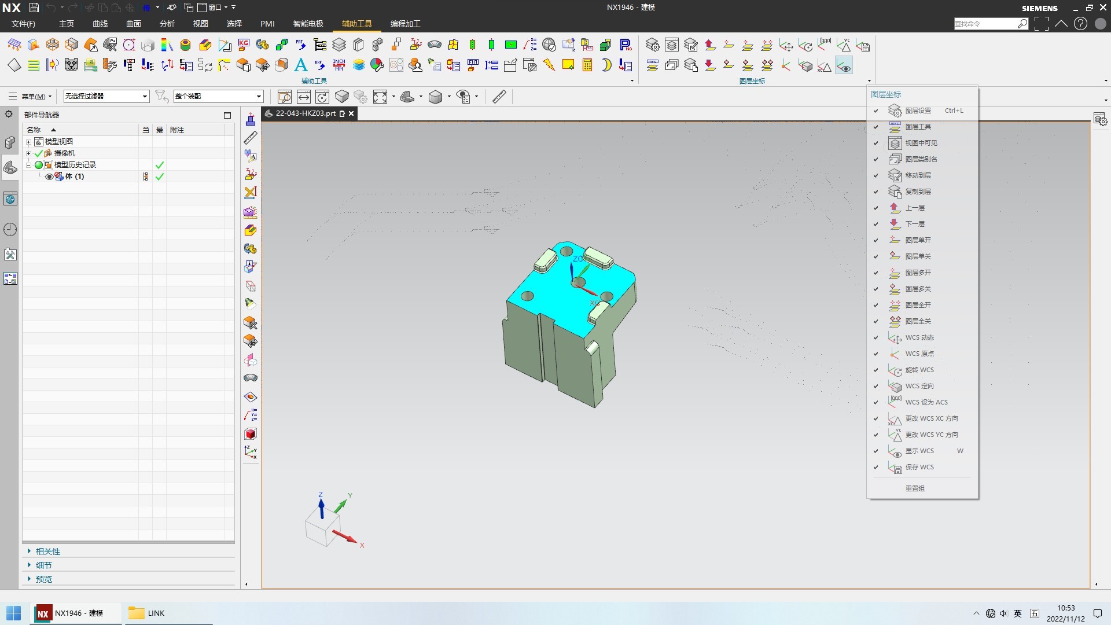Click the save WCS icon in ribbon

(863, 45)
